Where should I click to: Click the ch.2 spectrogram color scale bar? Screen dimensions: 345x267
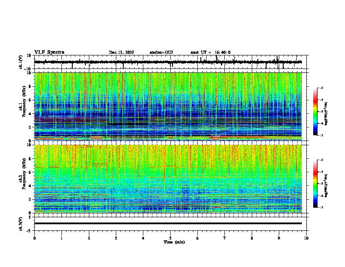[315, 184]
